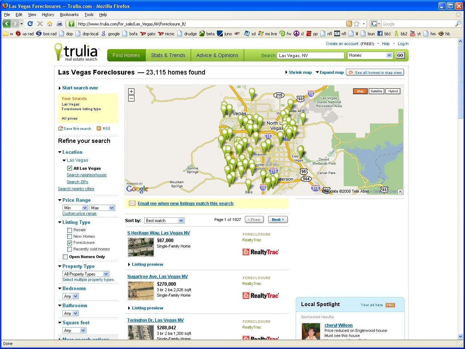Click the Shrink map link
Viewport: 465px width, 349px height.
point(300,72)
